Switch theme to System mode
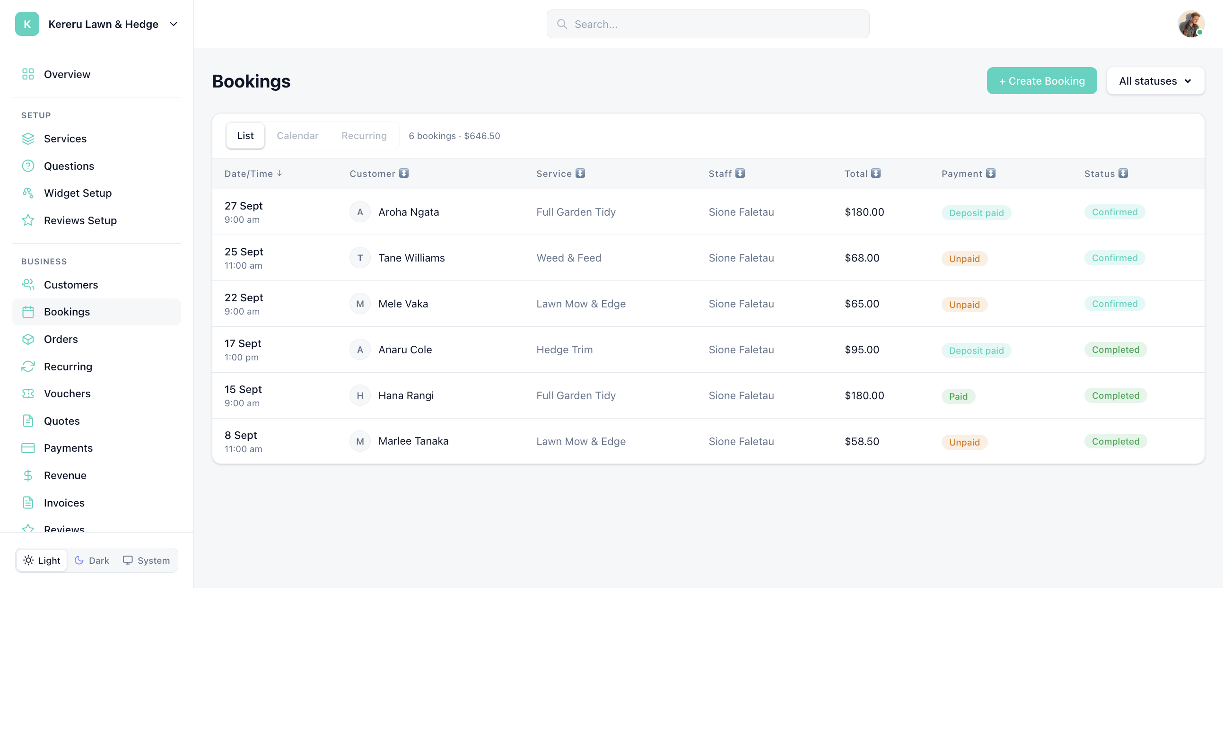 147,560
